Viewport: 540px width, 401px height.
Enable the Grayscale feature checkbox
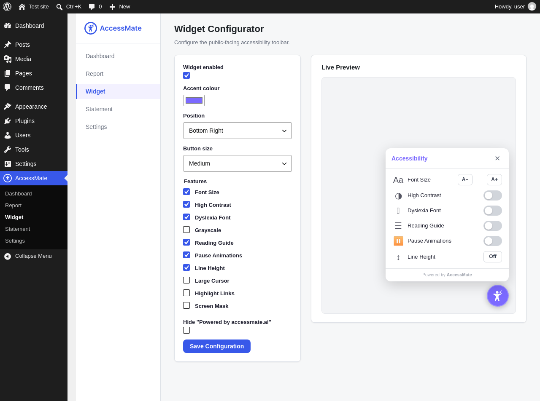[186, 230]
